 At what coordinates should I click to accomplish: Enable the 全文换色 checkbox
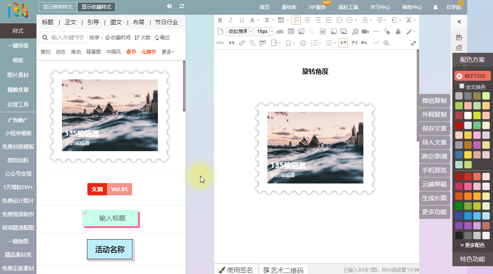click(462, 86)
